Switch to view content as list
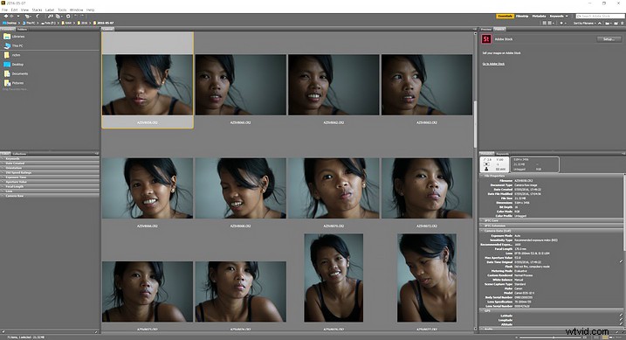 coord(618,337)
